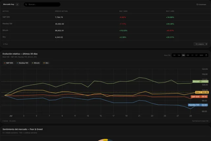Image resolution: width=211 pixels, height=141 pixels.
Task: Select the S&P 500 table row name
Action: [x=6, y=17]
